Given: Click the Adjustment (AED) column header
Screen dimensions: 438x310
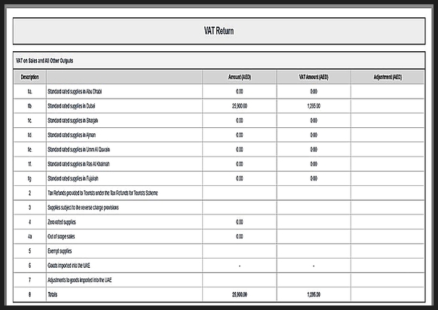Looking at the screenshot, I should tap(387, 77).
